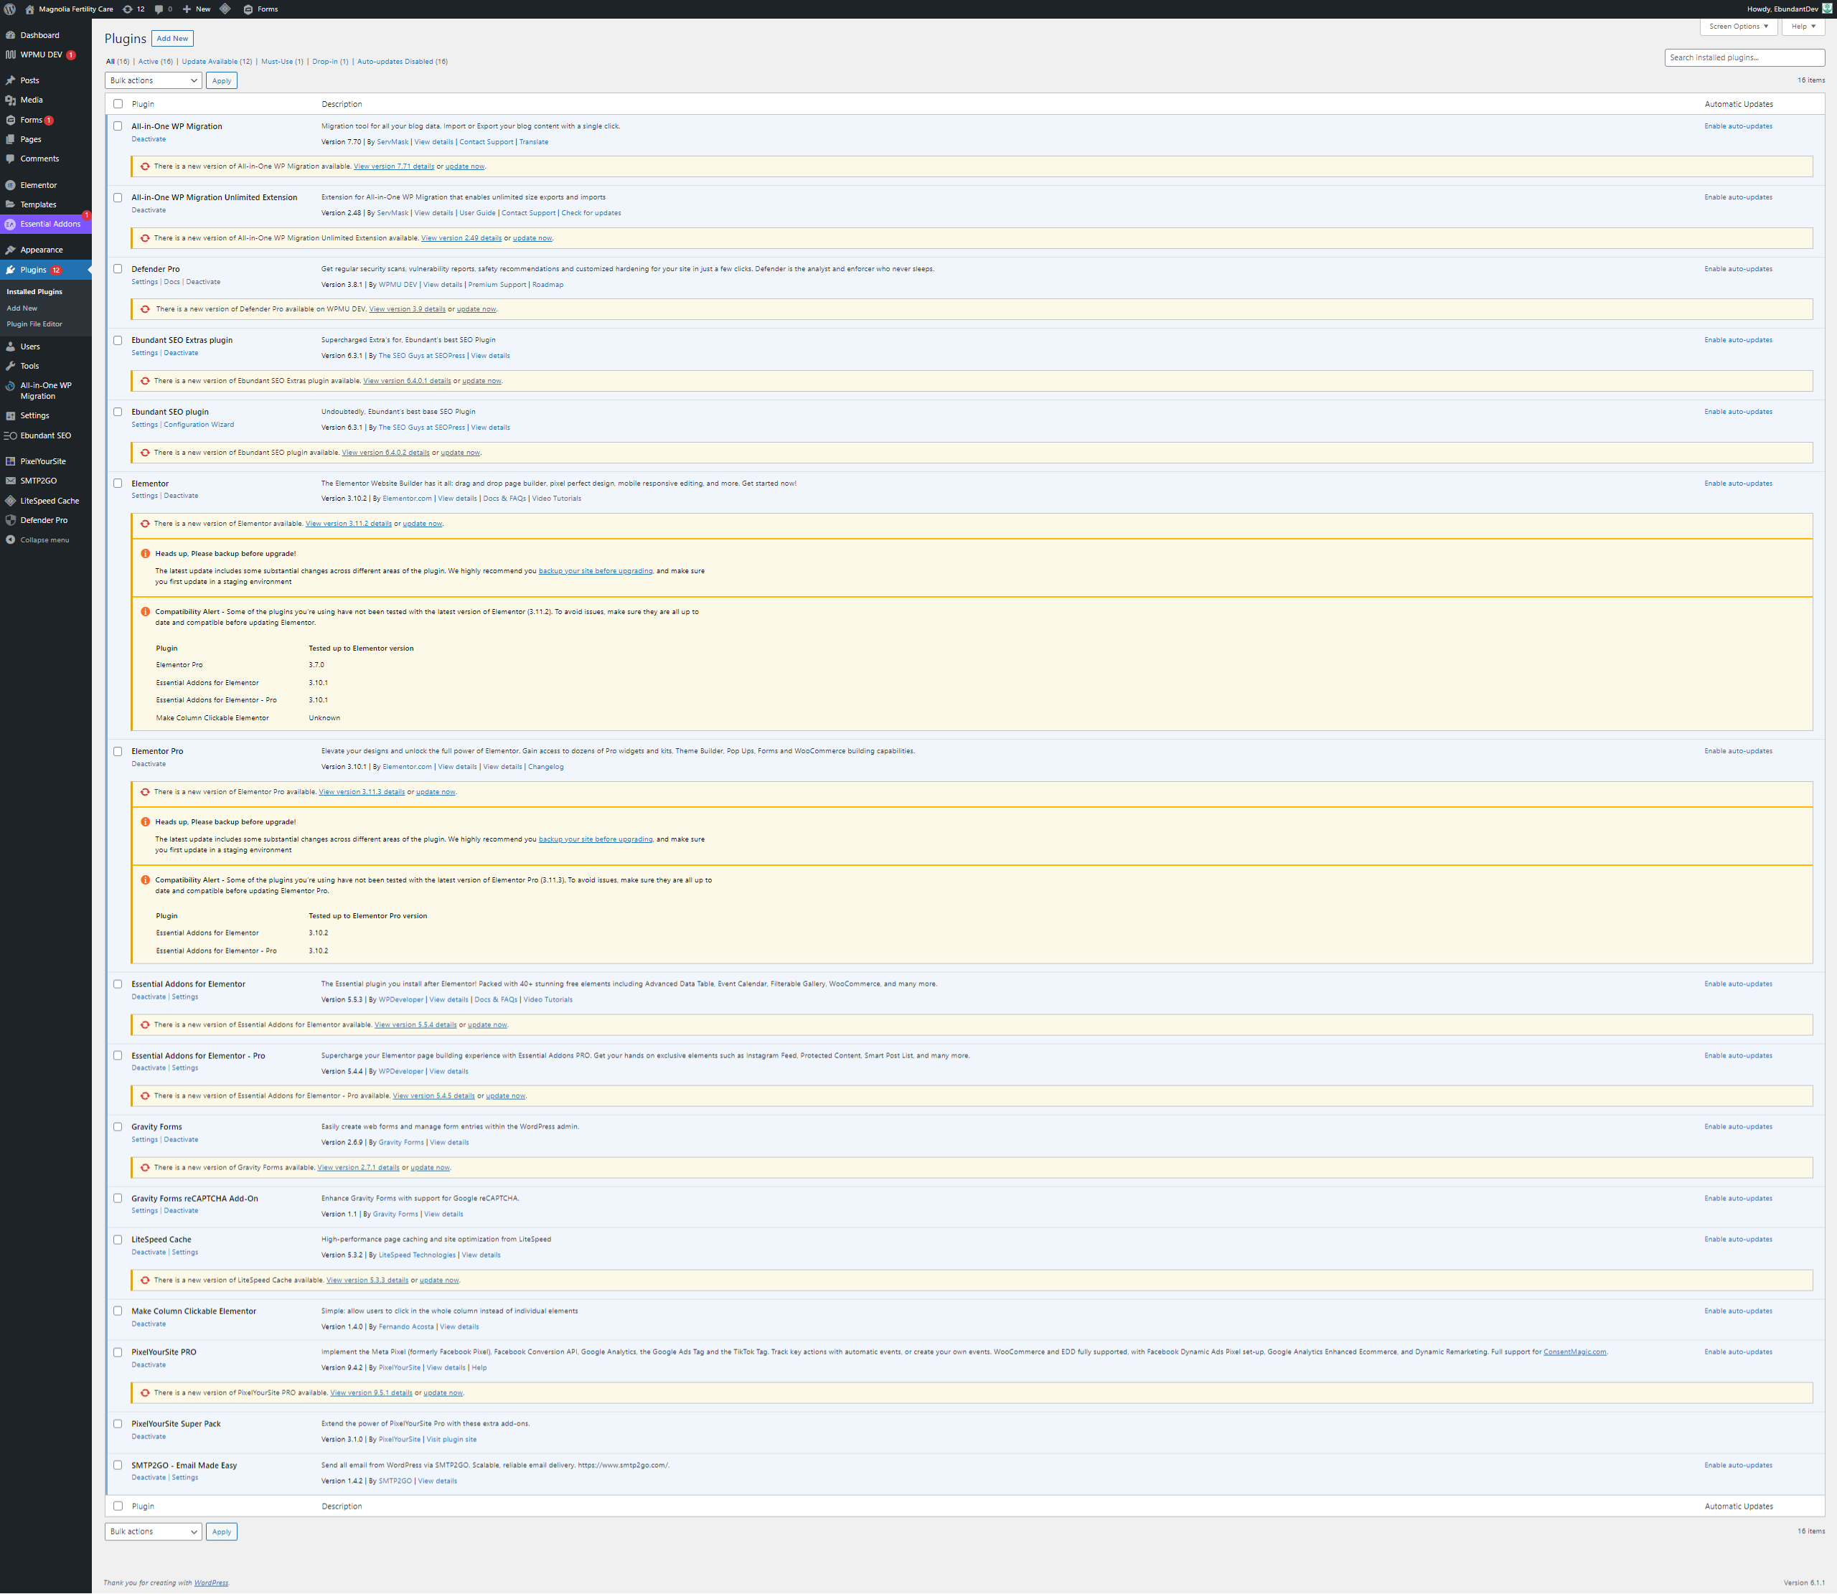1837x1594 pixels.
Task: Focus the Search installed plugins field
Action: [x=1744, y=58]
